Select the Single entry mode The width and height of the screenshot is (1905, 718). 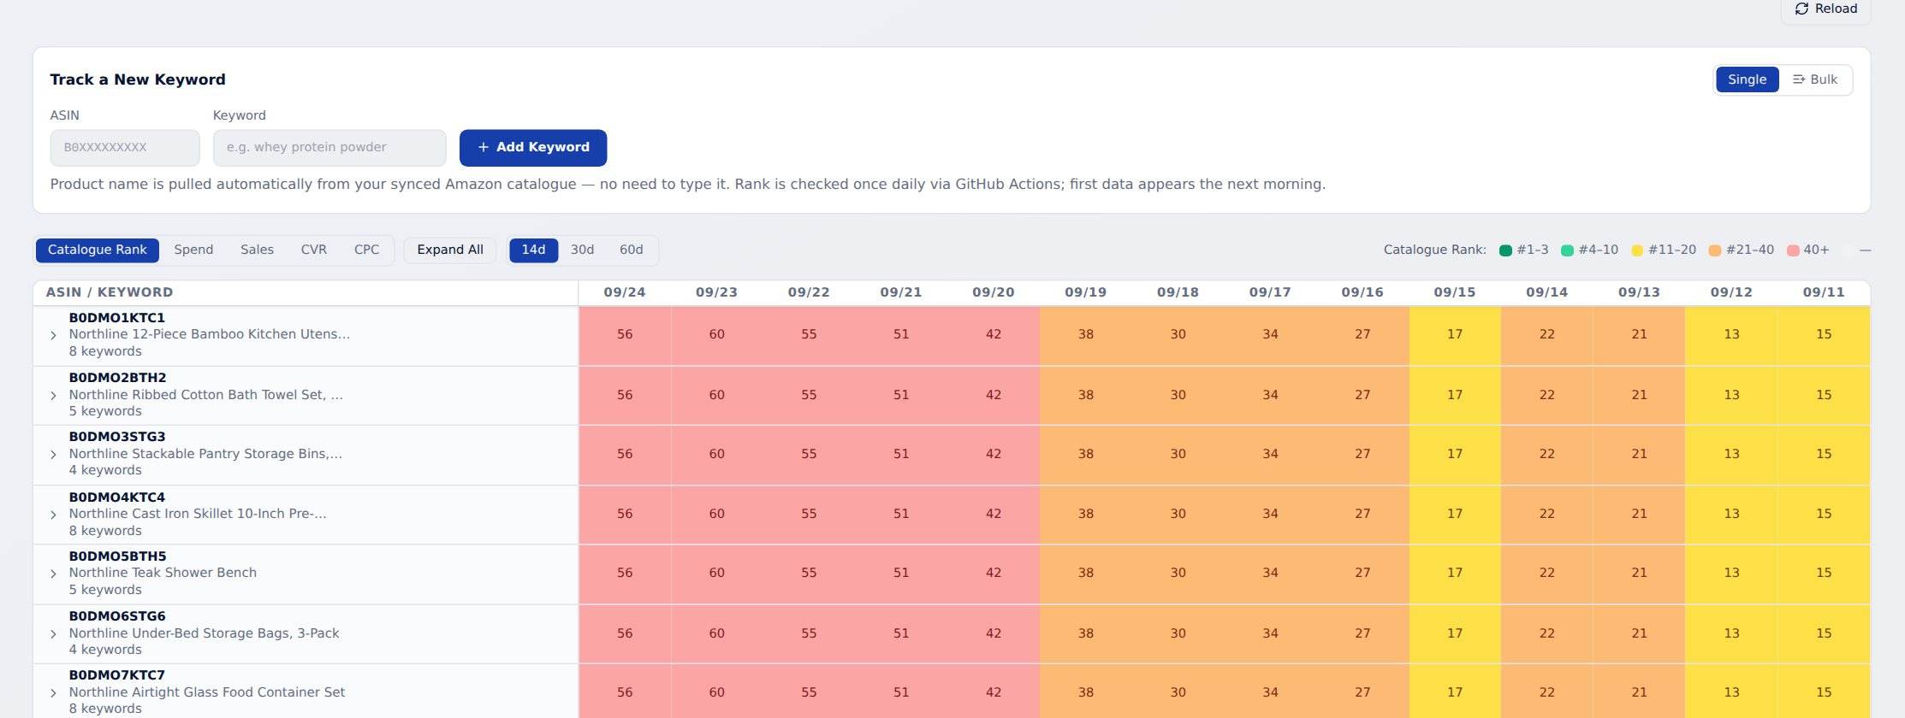pyautogui.click(x=1747, y=79)
